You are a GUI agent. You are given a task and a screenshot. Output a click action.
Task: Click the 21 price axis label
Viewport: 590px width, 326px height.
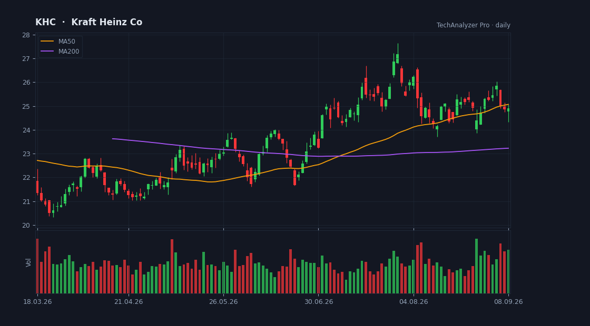[x=26, y=202]
